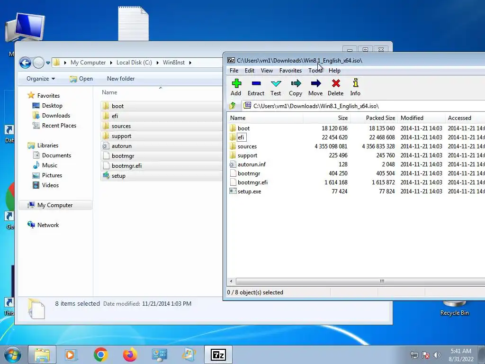
Task: Open the 7-Zip File menu
Action: point(234,71)
